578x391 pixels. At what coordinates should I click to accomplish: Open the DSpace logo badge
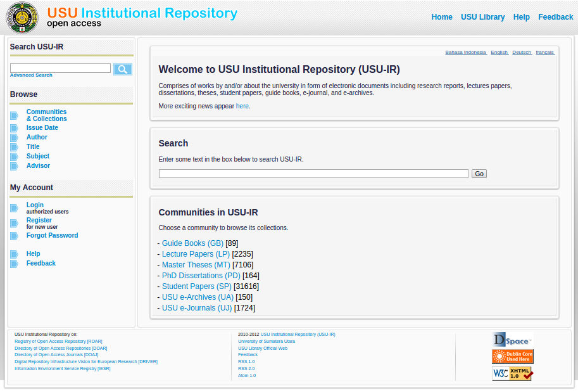tap(512, 340)
